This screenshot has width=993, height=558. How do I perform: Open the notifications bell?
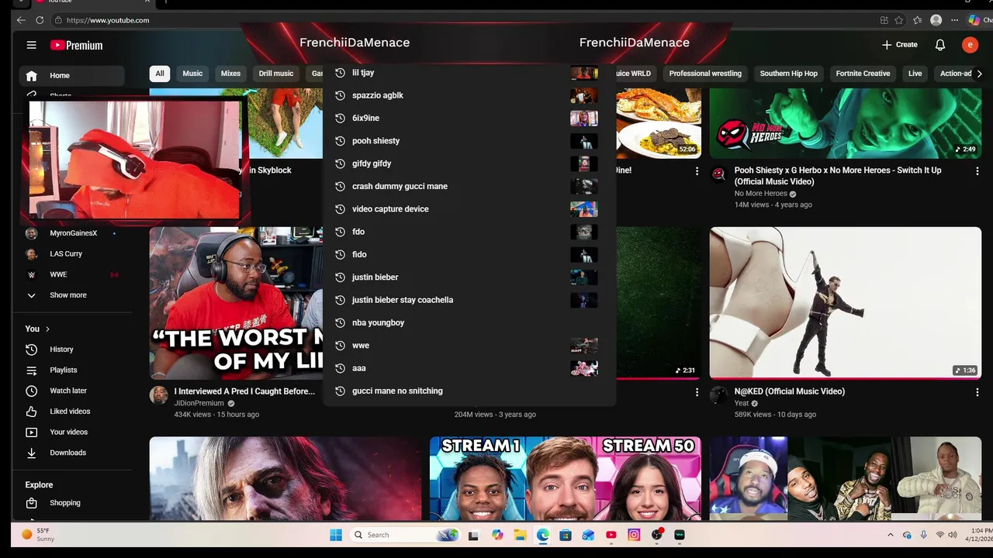(x=939, y=45)
